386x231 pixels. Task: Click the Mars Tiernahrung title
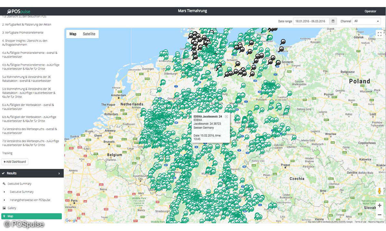click(192, 11)
